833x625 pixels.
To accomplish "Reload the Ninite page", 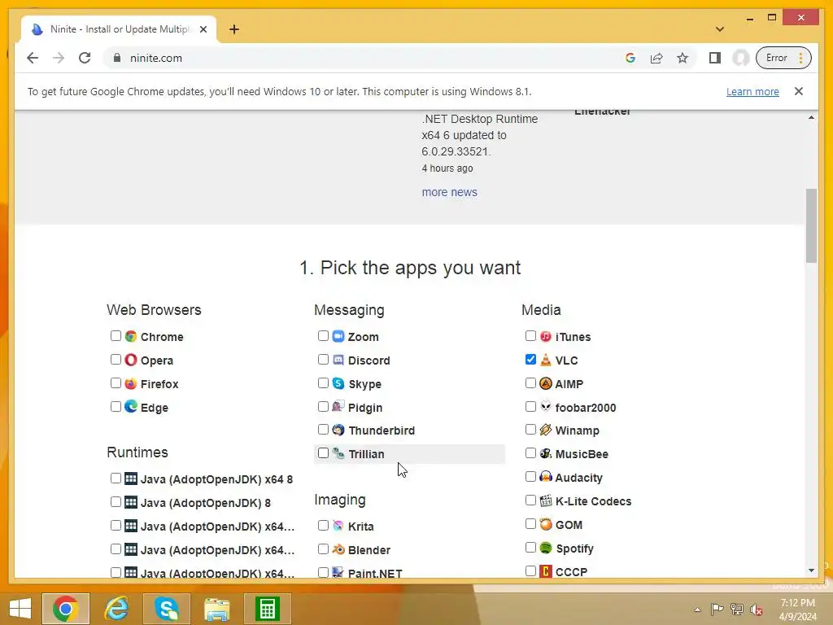I will point(85,58).
